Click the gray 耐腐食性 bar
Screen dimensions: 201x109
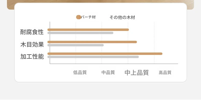click(80, 33)
